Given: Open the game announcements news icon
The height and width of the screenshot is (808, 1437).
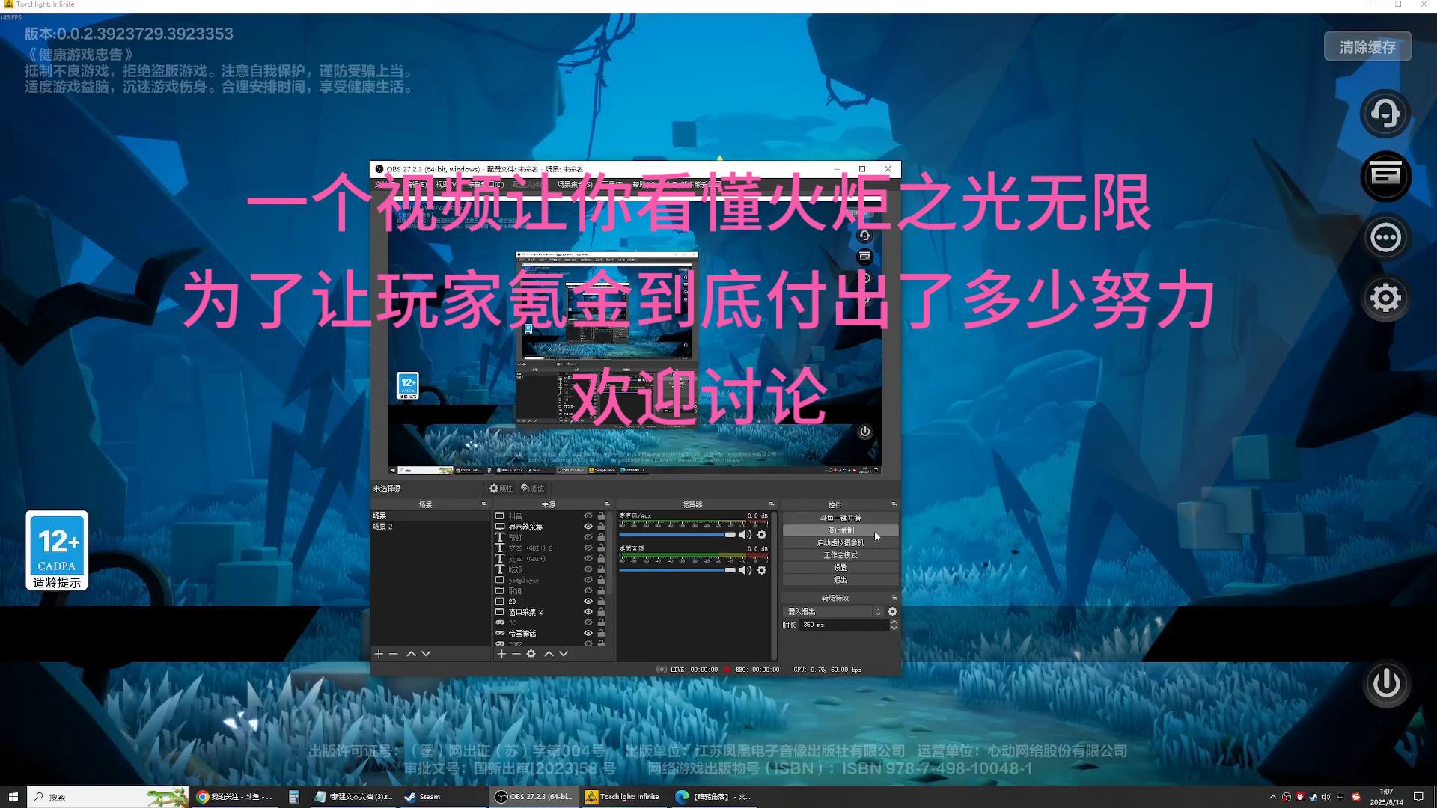Looking at the screenshot, I should click(x=1385, y=176).
